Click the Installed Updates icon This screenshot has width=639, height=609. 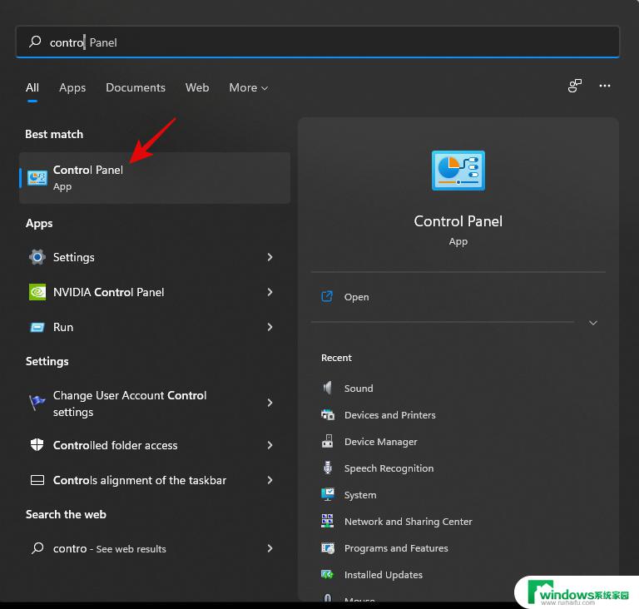click(327, 574)
